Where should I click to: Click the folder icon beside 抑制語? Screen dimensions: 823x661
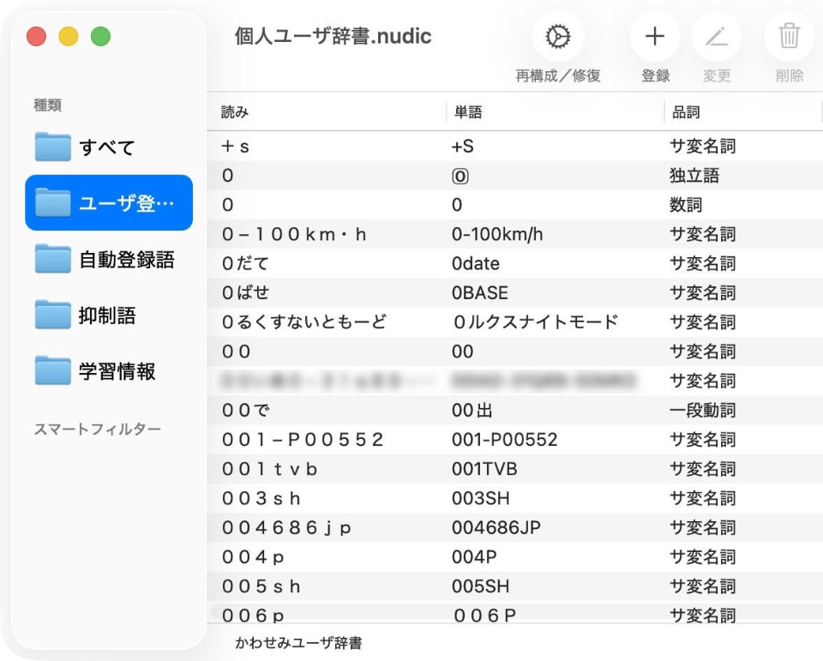tap(53, 315)
